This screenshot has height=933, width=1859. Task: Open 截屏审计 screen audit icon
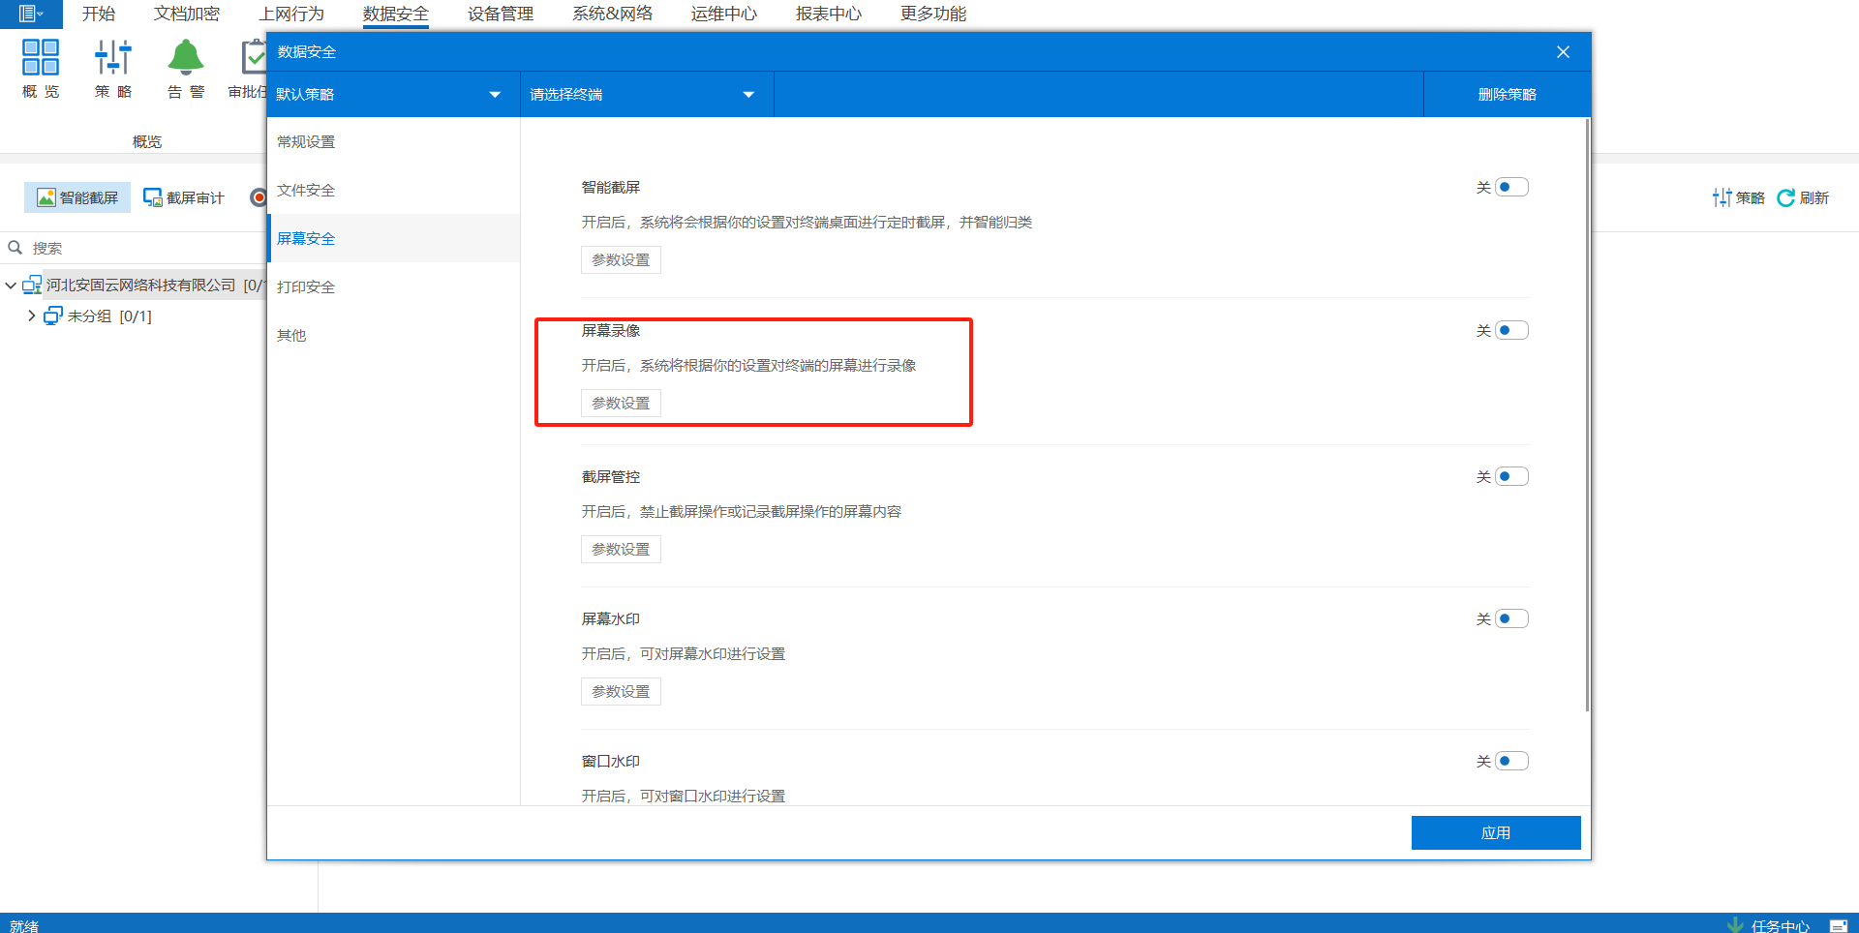click(153, 197)
